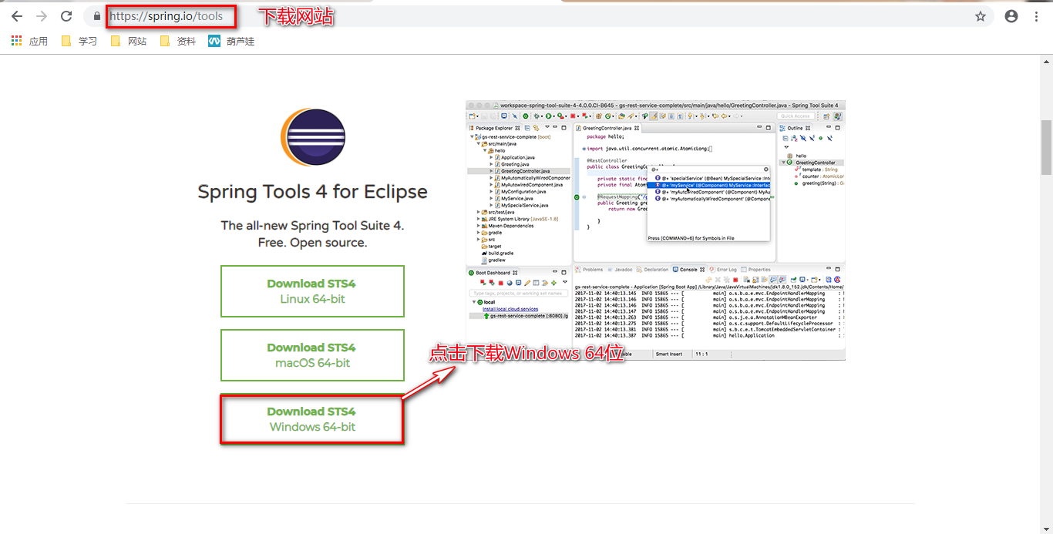Open the 网站 bookmark folder

[129, 41]
